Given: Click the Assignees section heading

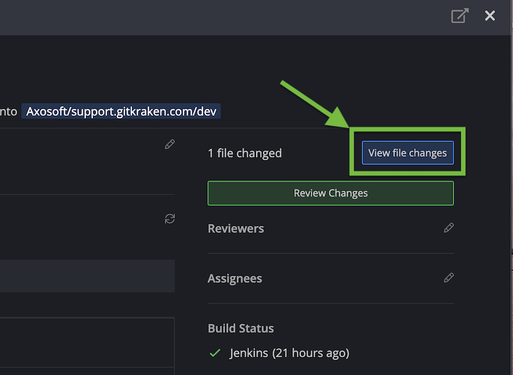Looking at the screenshot, I should (x=235, y=278).
